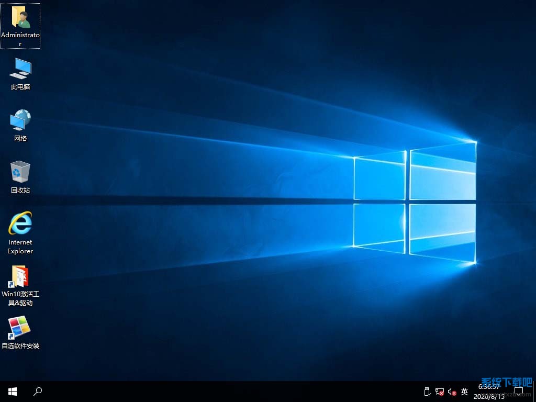Viewport: 536px width, 402px height.
Task: Select the 自选软件安装 shortcut icon
Action: (20, 328)
